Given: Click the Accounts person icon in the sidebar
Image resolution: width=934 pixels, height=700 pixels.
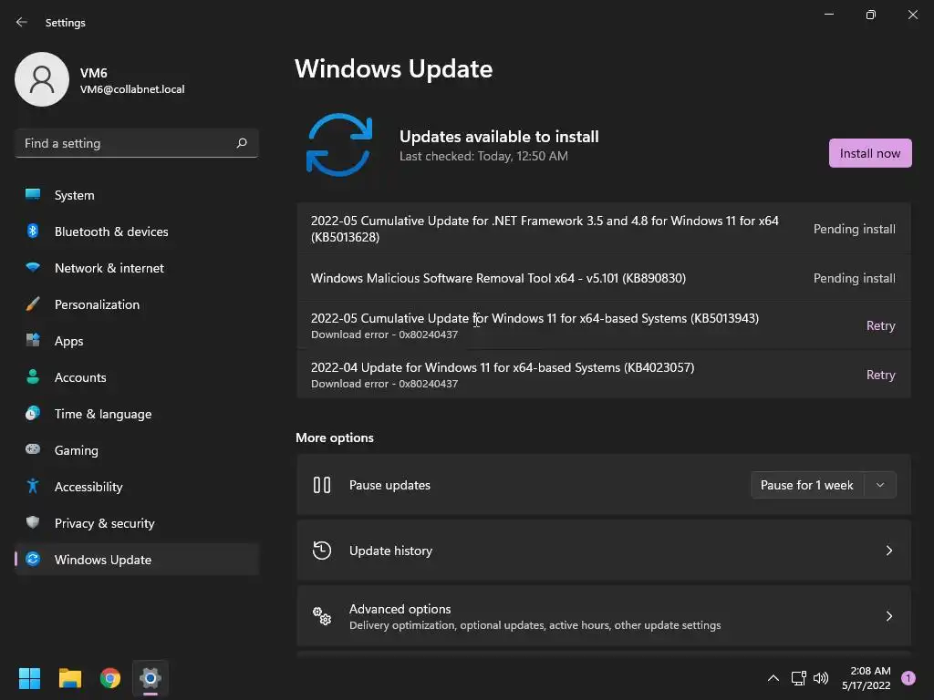Looking at the screenshot, I should coord(33,376).
